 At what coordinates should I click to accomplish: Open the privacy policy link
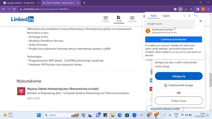pyautogui.click(x=179, y=52)
